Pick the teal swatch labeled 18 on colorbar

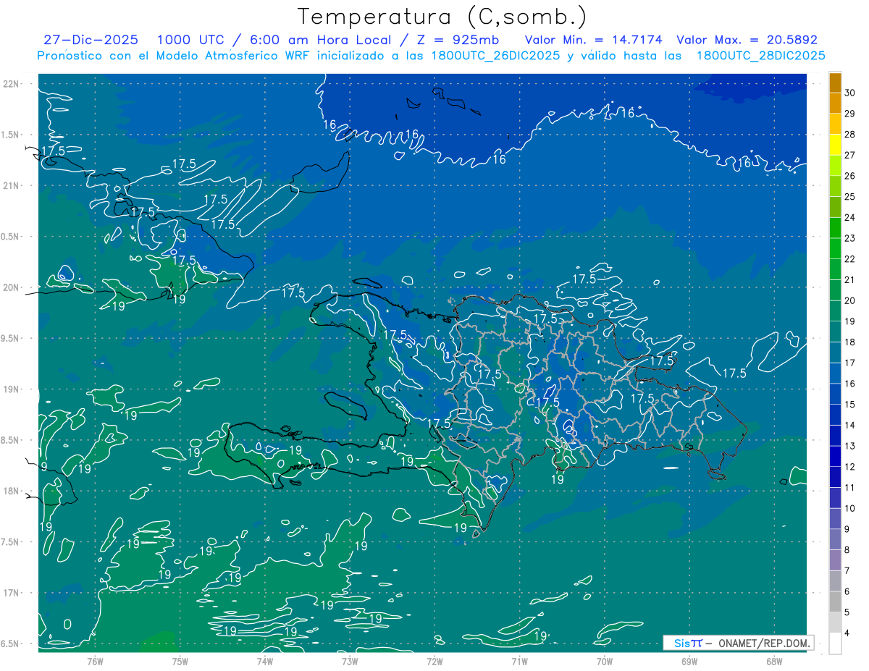click(836, 332)
